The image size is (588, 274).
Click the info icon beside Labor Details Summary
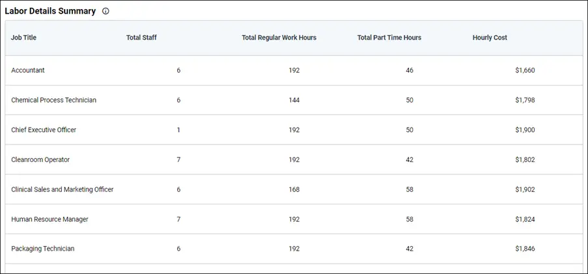[105, 11]
